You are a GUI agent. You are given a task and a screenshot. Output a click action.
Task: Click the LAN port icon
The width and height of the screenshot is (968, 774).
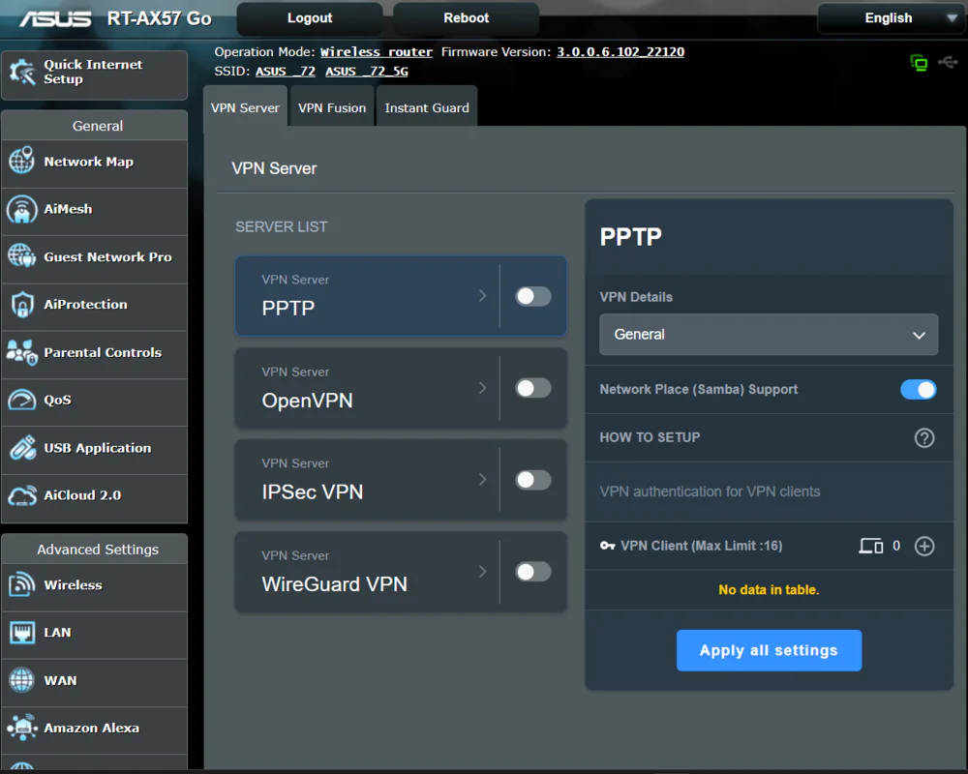[x=21, y=633]
